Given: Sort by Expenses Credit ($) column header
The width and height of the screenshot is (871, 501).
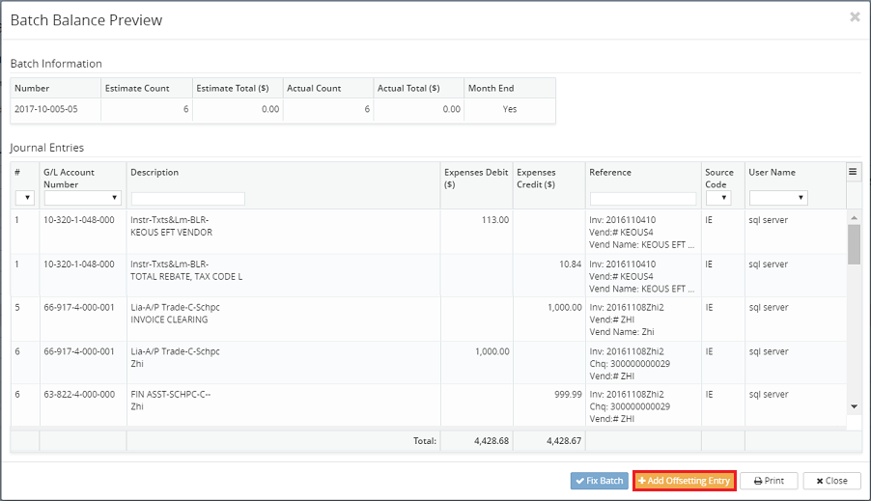Looking at the screenshot, I should [548, 179].
